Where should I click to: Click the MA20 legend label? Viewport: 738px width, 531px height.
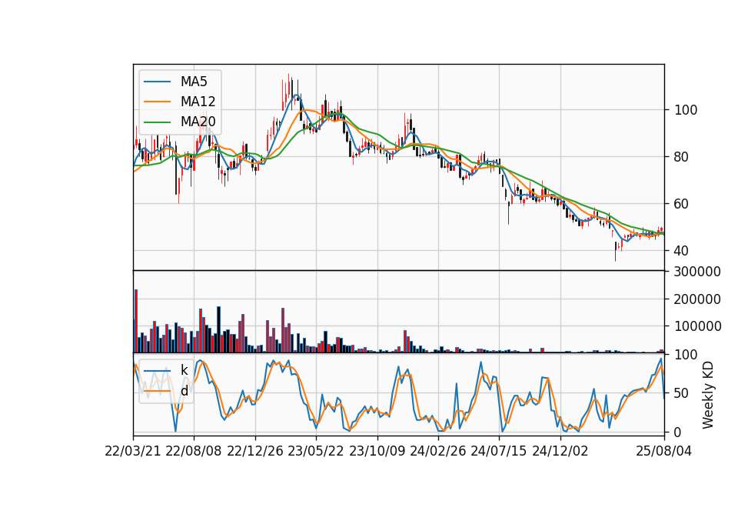point(198,122)
